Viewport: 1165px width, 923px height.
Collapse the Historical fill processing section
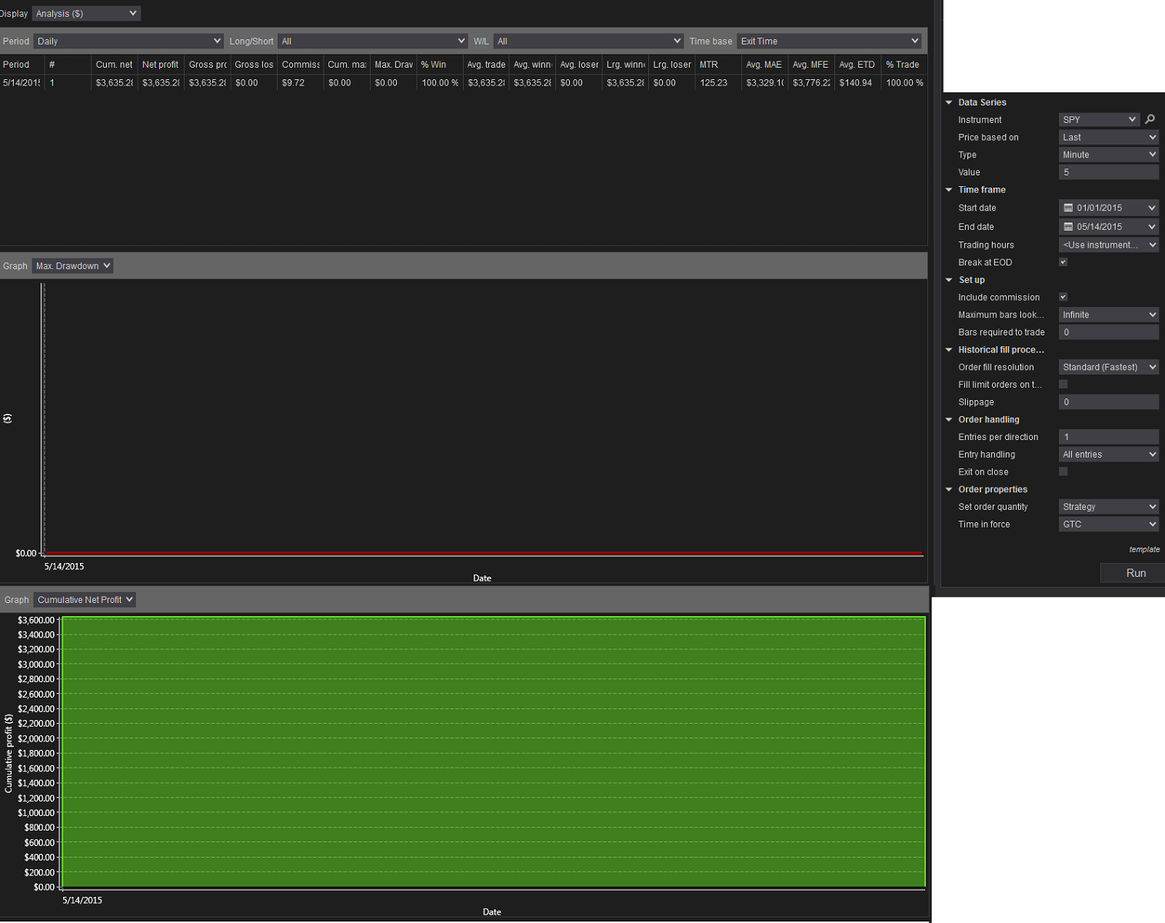pos(949,350)
